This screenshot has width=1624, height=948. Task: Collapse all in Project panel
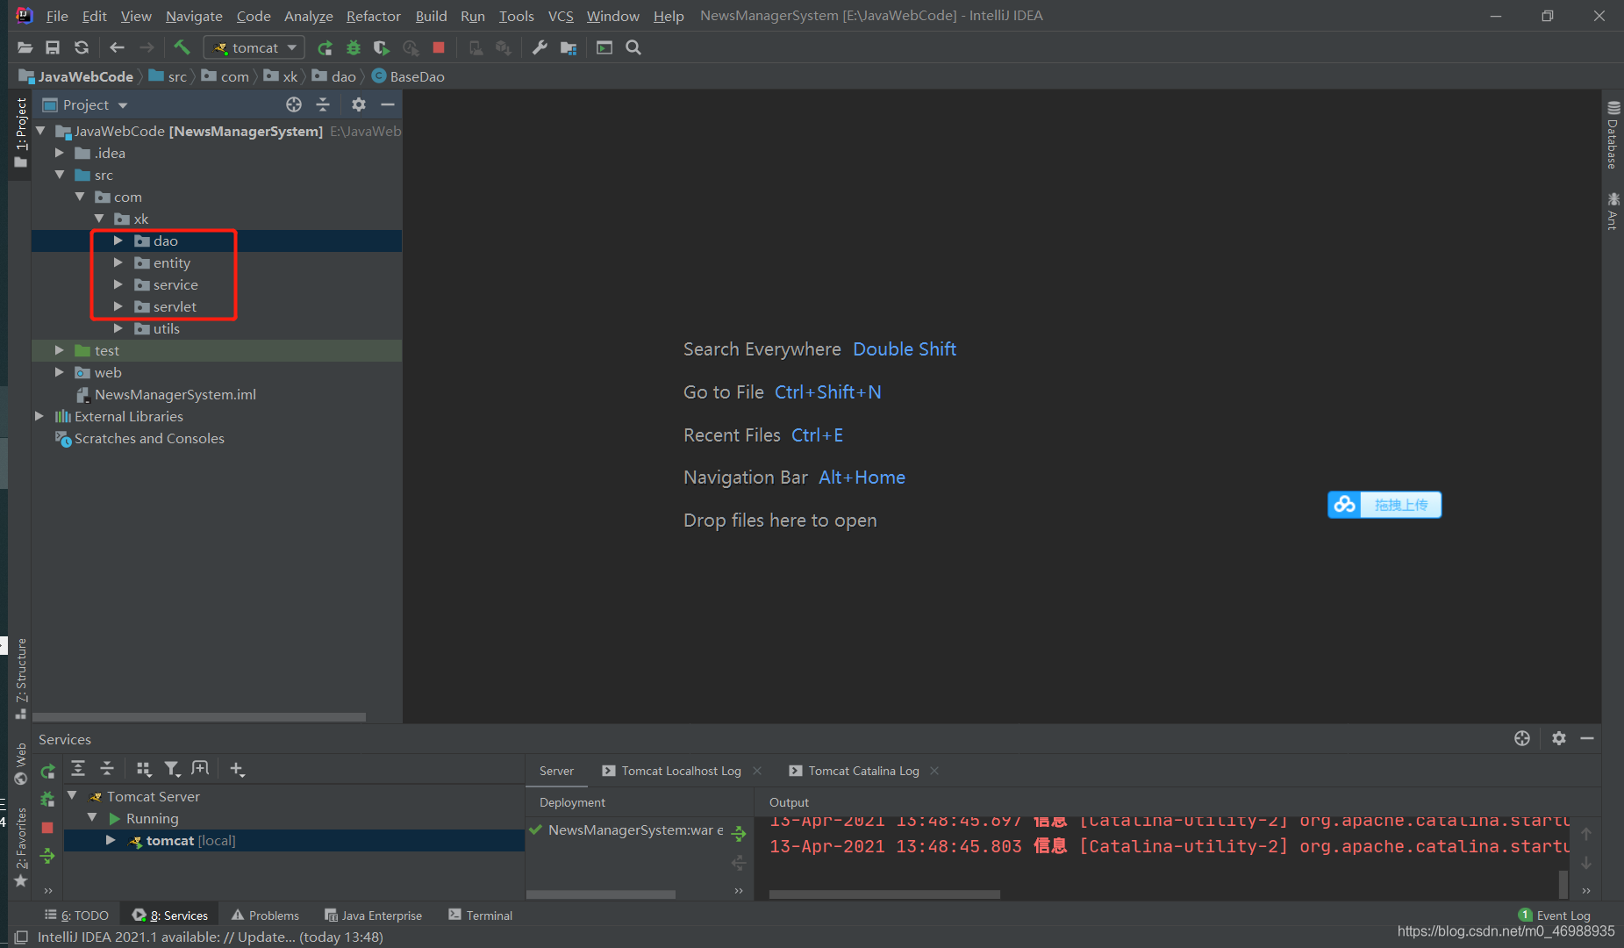click(323, 104)
